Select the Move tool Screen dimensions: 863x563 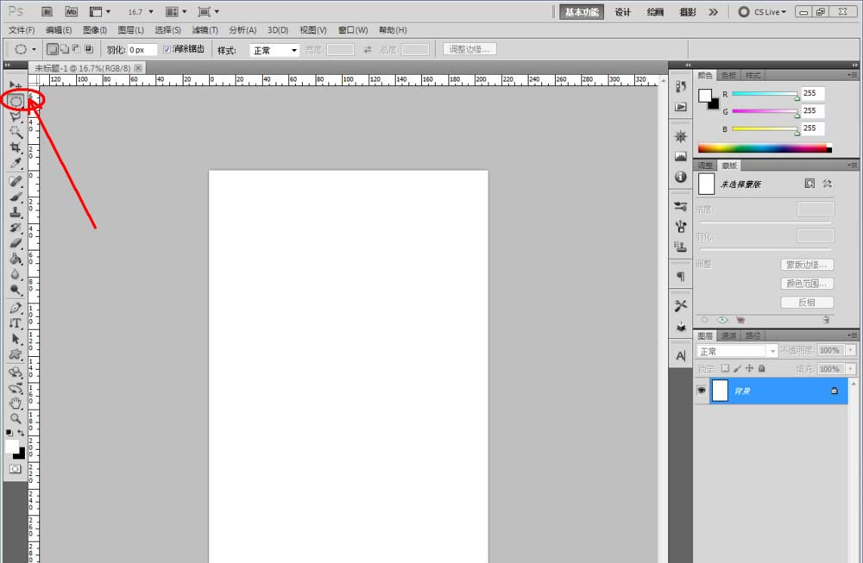[16, 85]
